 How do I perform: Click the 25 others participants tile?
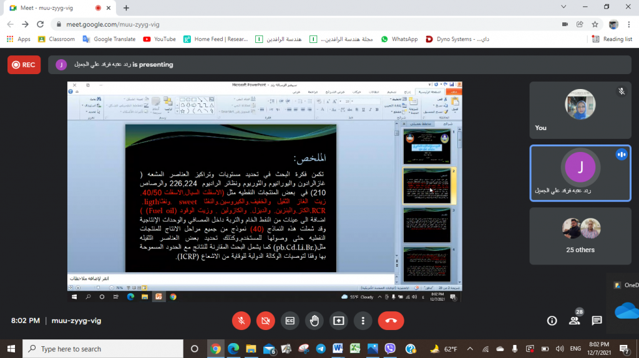(x=580, y=235)
